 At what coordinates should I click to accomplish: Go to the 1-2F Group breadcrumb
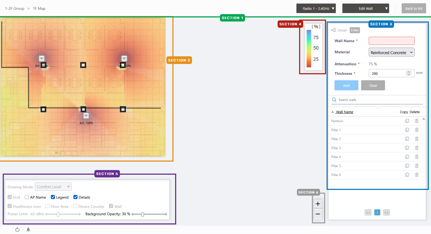point(15,8)
